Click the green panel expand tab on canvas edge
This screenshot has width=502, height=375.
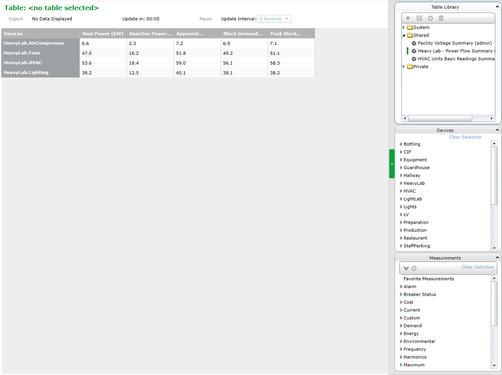[391, 164]
